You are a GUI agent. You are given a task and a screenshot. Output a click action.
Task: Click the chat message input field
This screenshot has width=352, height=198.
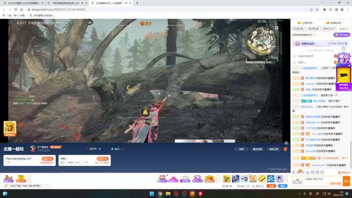coord(323,181)
